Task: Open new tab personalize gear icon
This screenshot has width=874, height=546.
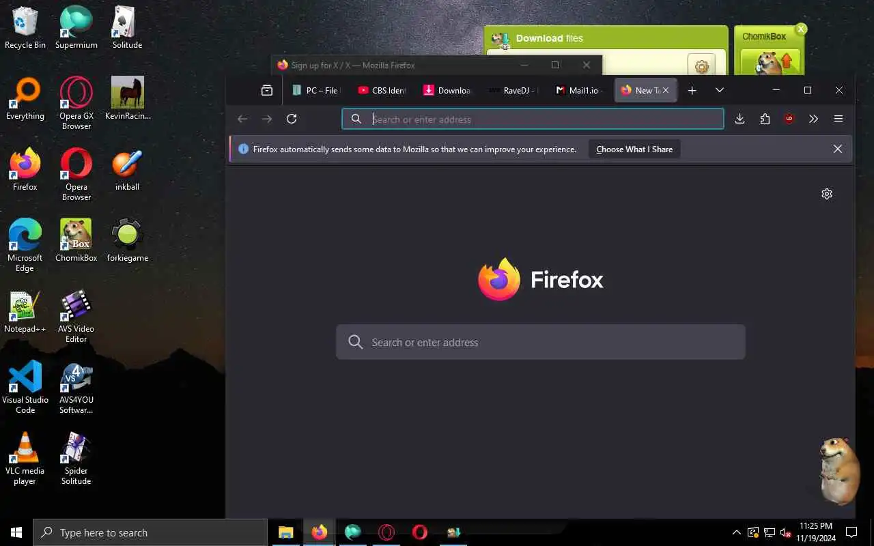Action: pyautogui.click(x=827, y=194)
